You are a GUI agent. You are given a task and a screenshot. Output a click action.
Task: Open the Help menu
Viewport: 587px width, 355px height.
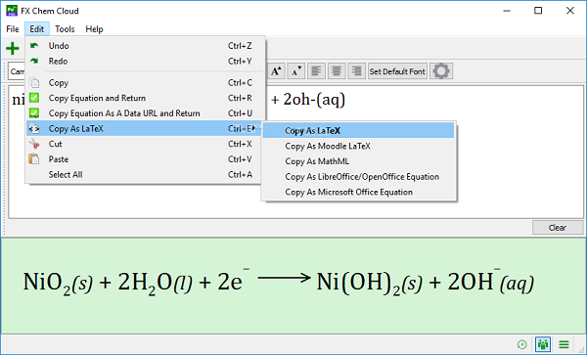pos(94,28)
